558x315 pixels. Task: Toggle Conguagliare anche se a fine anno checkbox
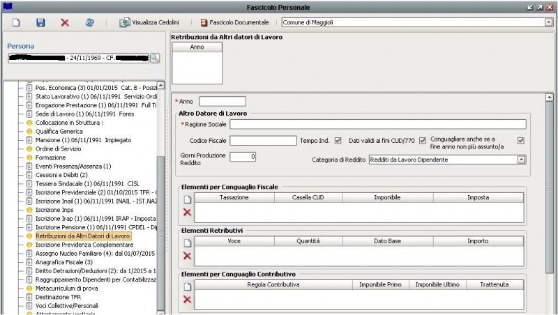(x=520, y=140)
